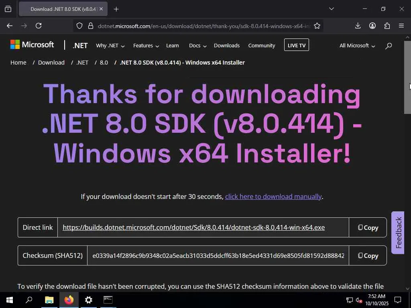Screen dimensions: 411x308
Task: Go to .NET breadcrumb
Action: (x=82, y=63)
